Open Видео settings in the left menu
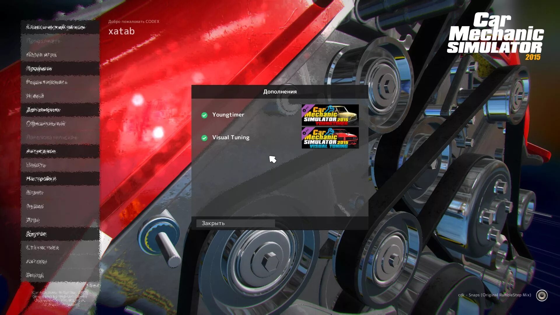Screen dimensions: 560x315 pos(35,192)
